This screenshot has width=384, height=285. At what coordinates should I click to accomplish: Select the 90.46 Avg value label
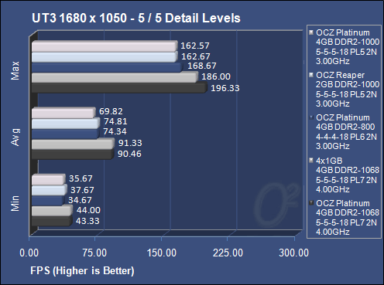129,154
